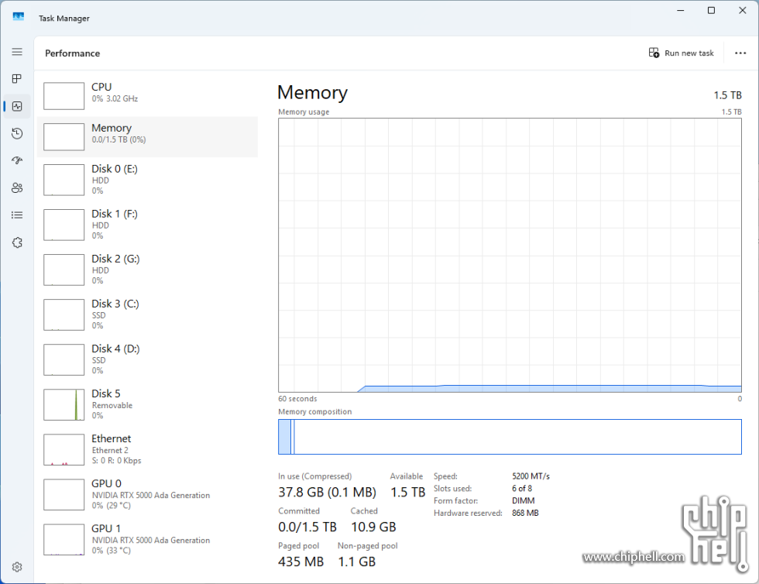The width and height of the screenshot is (759, 584).
Task: Open the Details page icon
Action: 17,215
